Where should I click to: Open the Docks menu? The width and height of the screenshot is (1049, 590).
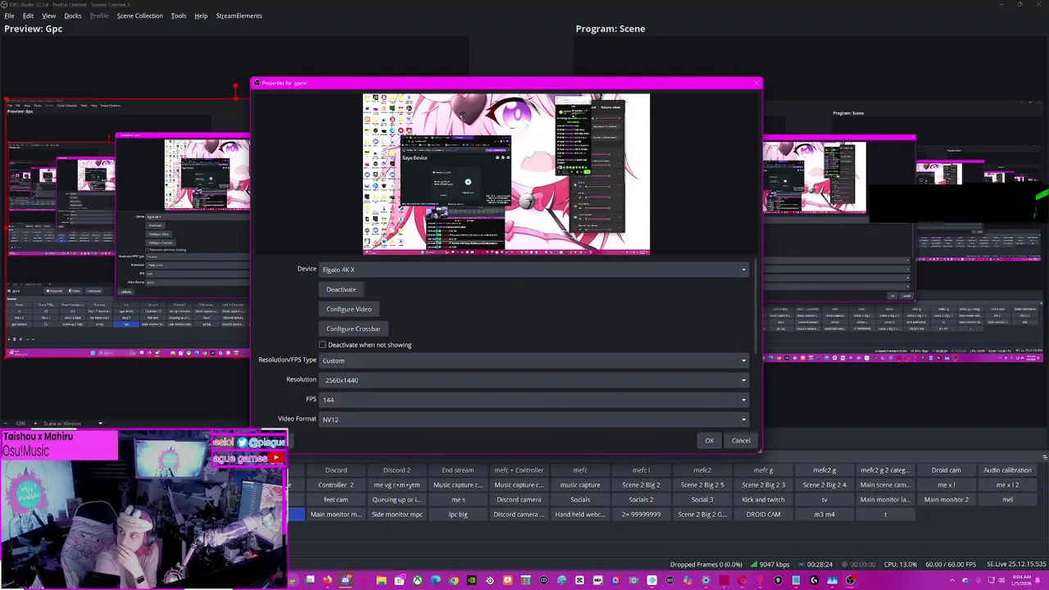73,16
